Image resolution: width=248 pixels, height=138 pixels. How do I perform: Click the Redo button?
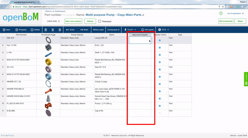point(84,30)
